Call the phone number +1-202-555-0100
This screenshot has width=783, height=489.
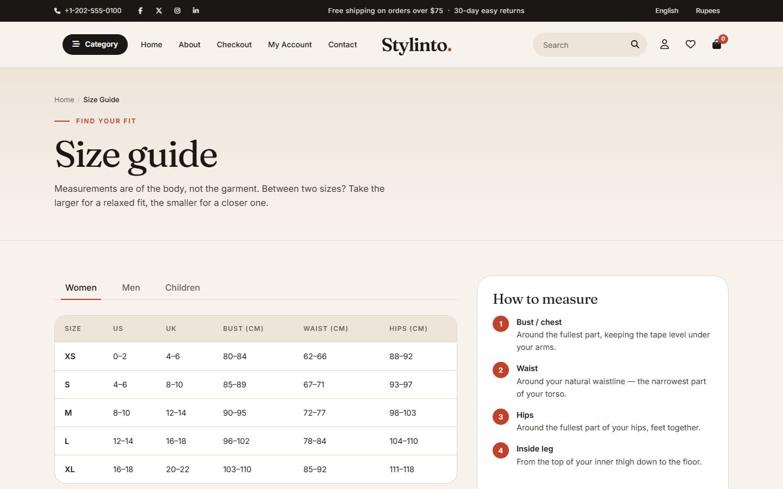(88, 10)
